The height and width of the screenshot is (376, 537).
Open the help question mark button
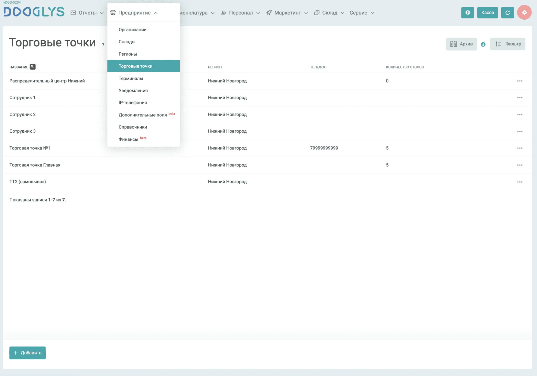(x=467, y=13)
